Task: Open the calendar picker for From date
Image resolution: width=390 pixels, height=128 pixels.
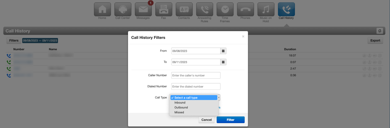Action: (x=223, y=51)
